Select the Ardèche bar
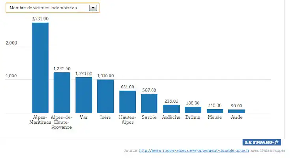Image resolution: width=292 pixels, height=158 pixels. coord(171,109)
